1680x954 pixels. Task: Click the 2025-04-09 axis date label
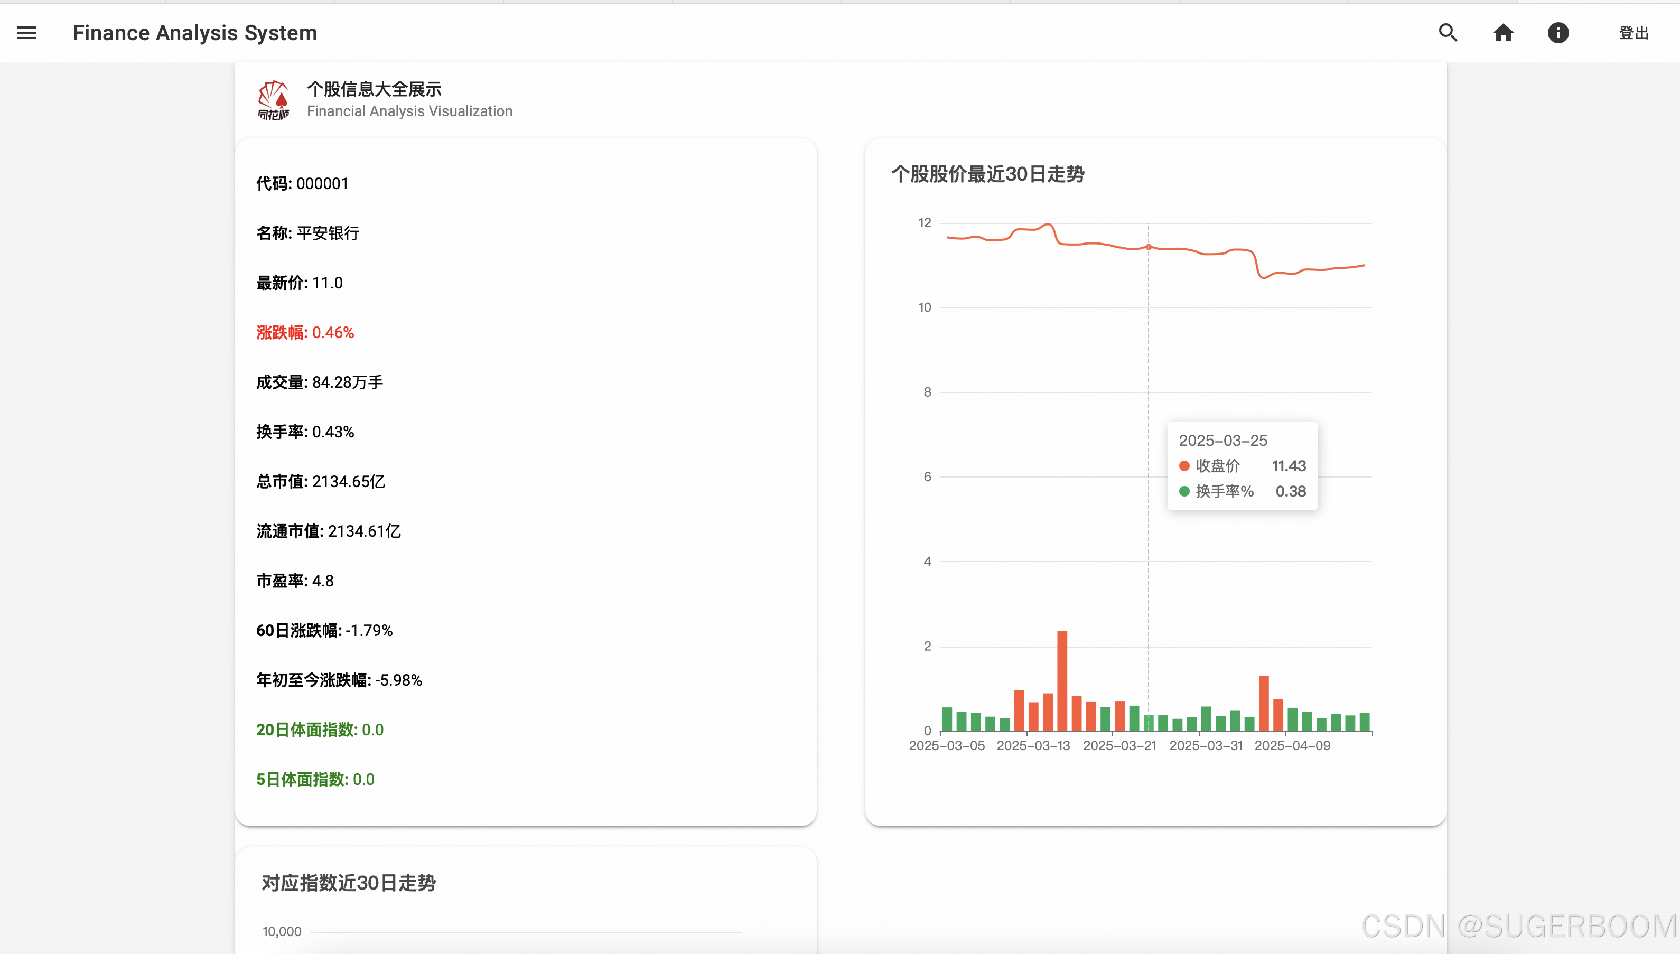1292,746
